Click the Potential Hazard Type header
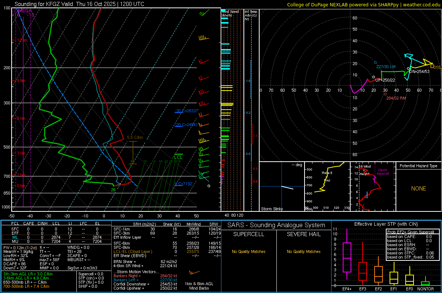The height and width of the screenshot is (293, 442). [x=418, y=166]
